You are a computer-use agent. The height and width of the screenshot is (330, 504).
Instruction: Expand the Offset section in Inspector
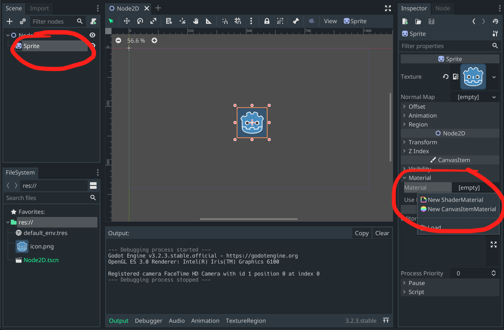417,106
